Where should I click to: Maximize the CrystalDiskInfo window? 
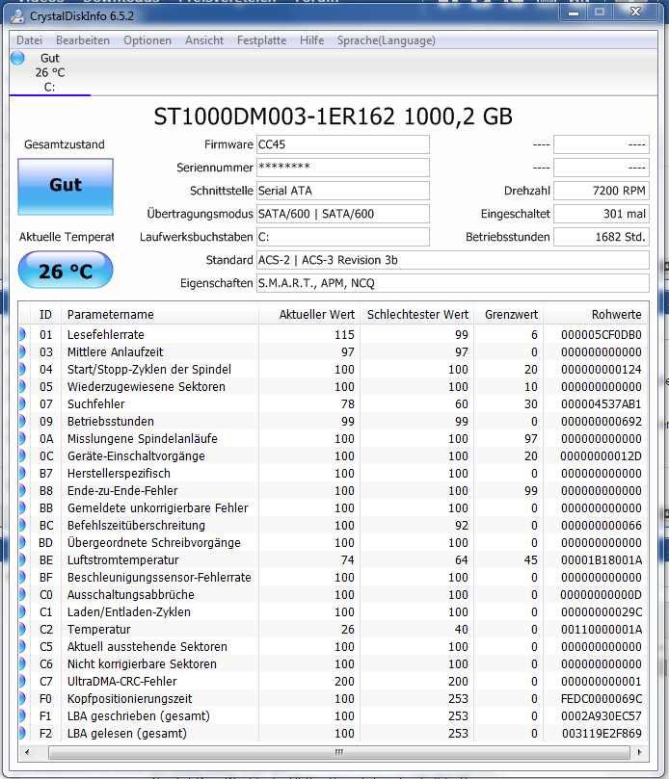[600, 13]
